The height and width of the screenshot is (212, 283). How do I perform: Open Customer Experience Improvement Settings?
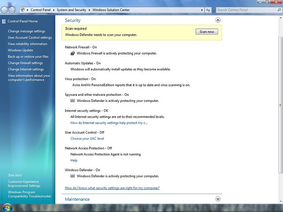pos(24,183)
